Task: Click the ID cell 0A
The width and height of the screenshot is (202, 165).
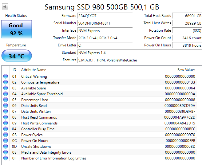Action: 14,129
